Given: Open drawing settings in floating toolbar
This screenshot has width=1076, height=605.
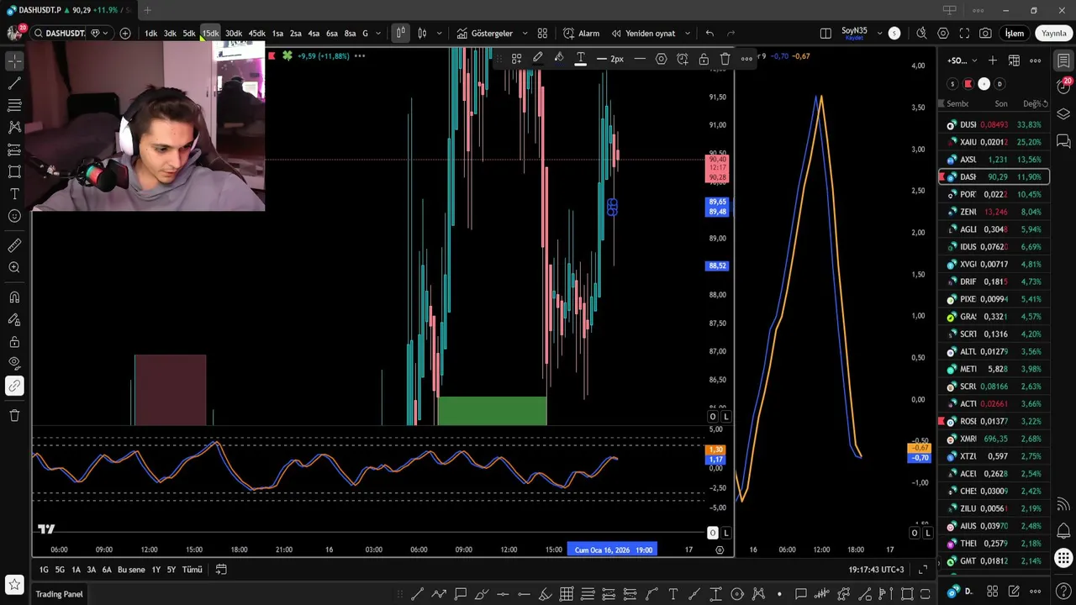Looking at the screenshot, I should [x=661, y=59].
